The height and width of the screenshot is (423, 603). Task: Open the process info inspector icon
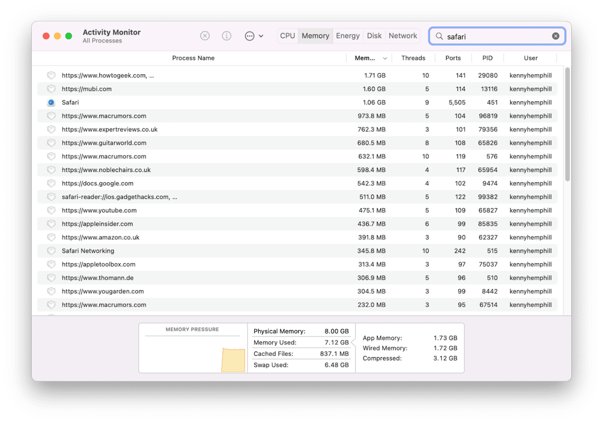227,36
